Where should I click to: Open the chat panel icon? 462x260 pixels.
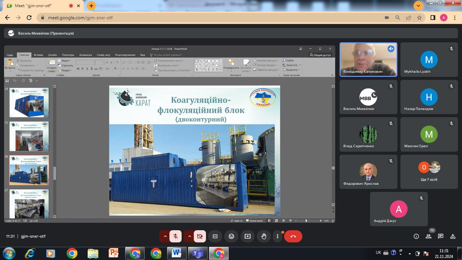pyautogui.click(x=440, y=236)
